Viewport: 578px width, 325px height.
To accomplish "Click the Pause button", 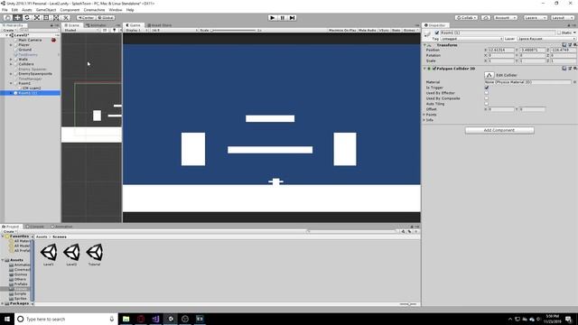I will [x=283, y=18].
